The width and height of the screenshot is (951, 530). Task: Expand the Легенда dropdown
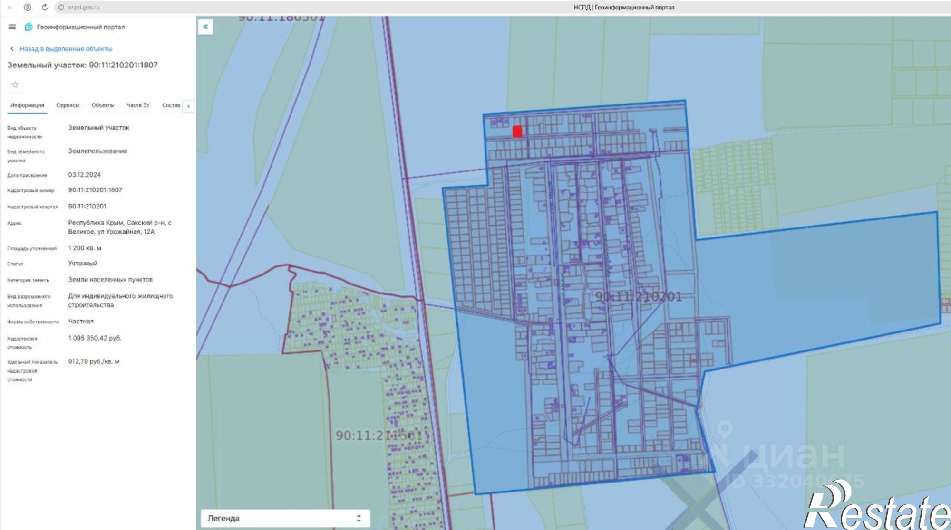[285, 518]
